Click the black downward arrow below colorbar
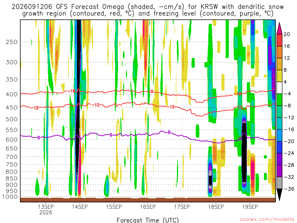 point(279,195)
